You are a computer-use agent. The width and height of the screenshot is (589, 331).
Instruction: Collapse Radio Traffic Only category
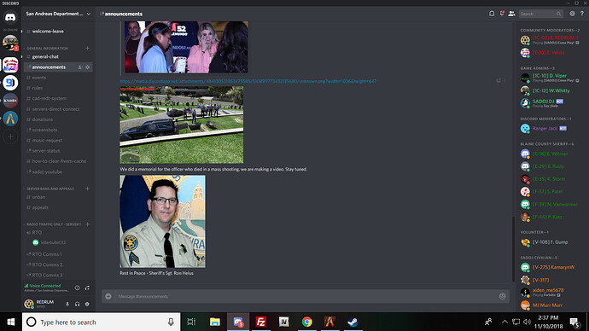pyautogui.click(x=53, y=224)
